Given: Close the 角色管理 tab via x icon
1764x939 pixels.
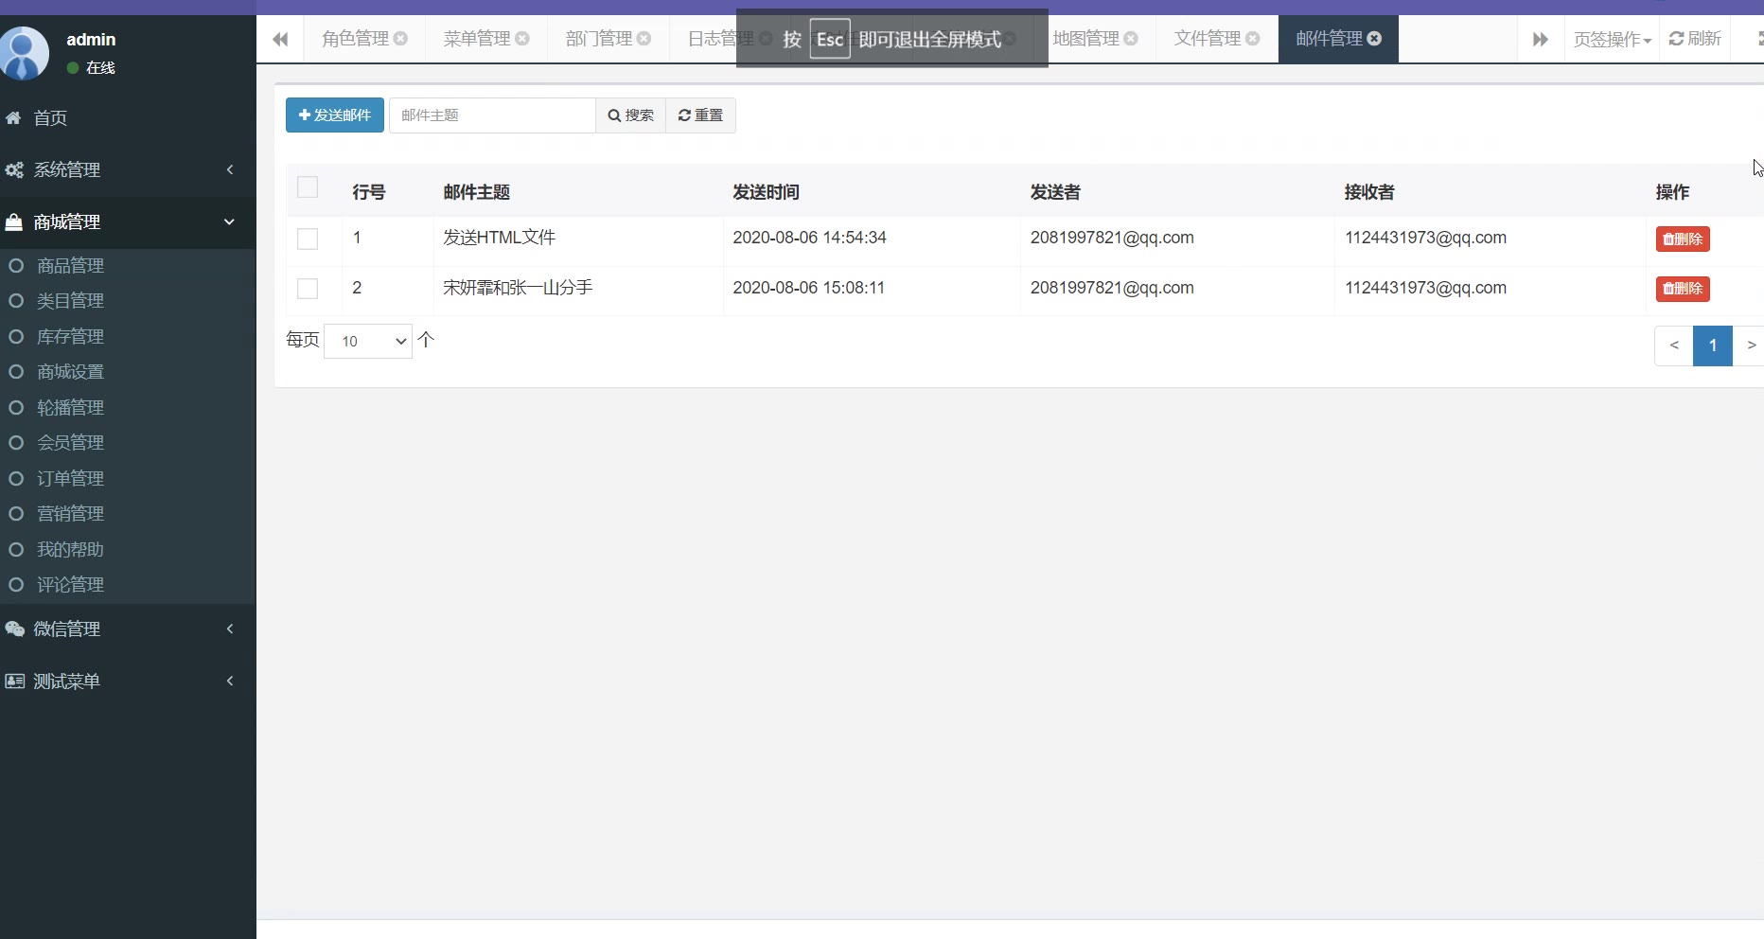Looking at the screenshot, I should 400,39.
